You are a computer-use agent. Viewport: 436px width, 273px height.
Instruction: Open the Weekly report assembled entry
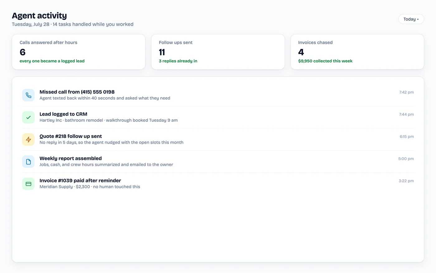(218, 161)
